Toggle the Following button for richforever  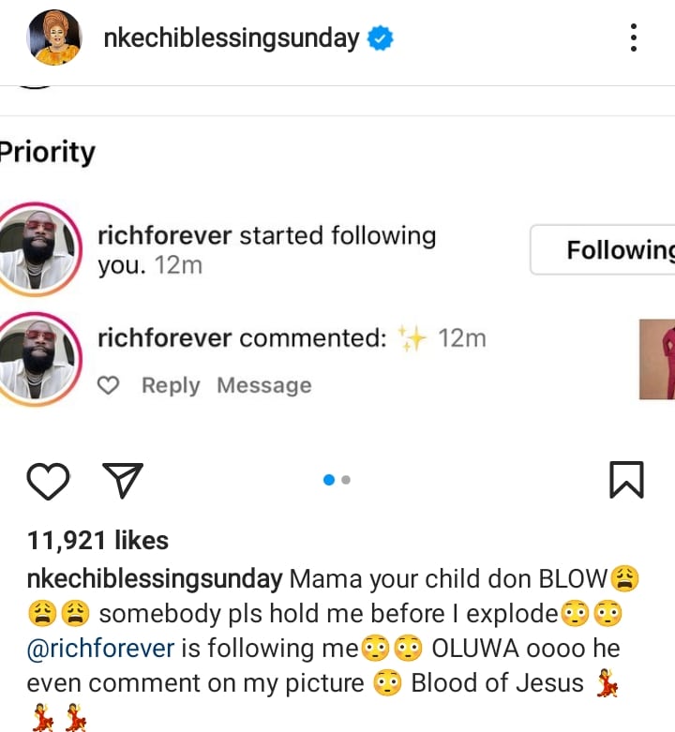click(605, 250)
